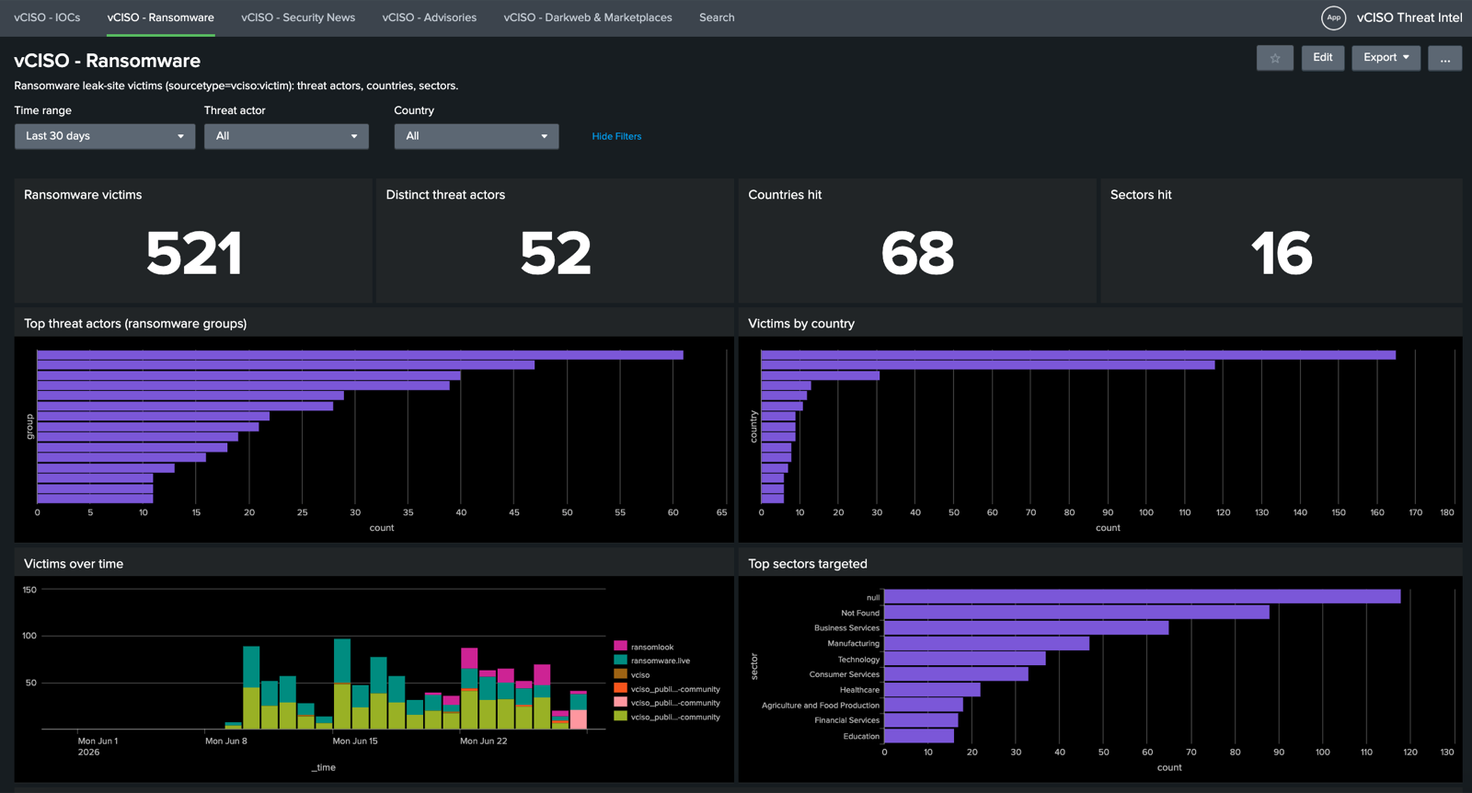This screenshot has width=1472, height=793.
Task: Open the Time range Last 30 days dropdown
Action: (105, 136)
